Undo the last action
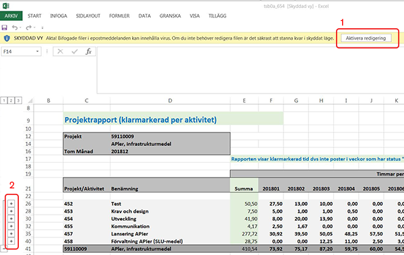This screenshot has width=404, height=255. 15,28
